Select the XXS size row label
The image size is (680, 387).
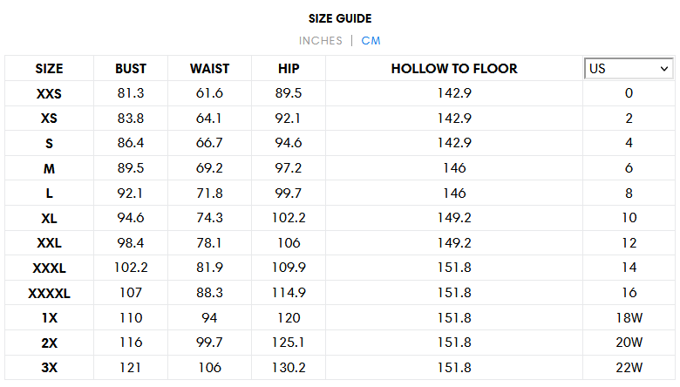[x=49, y=93]
